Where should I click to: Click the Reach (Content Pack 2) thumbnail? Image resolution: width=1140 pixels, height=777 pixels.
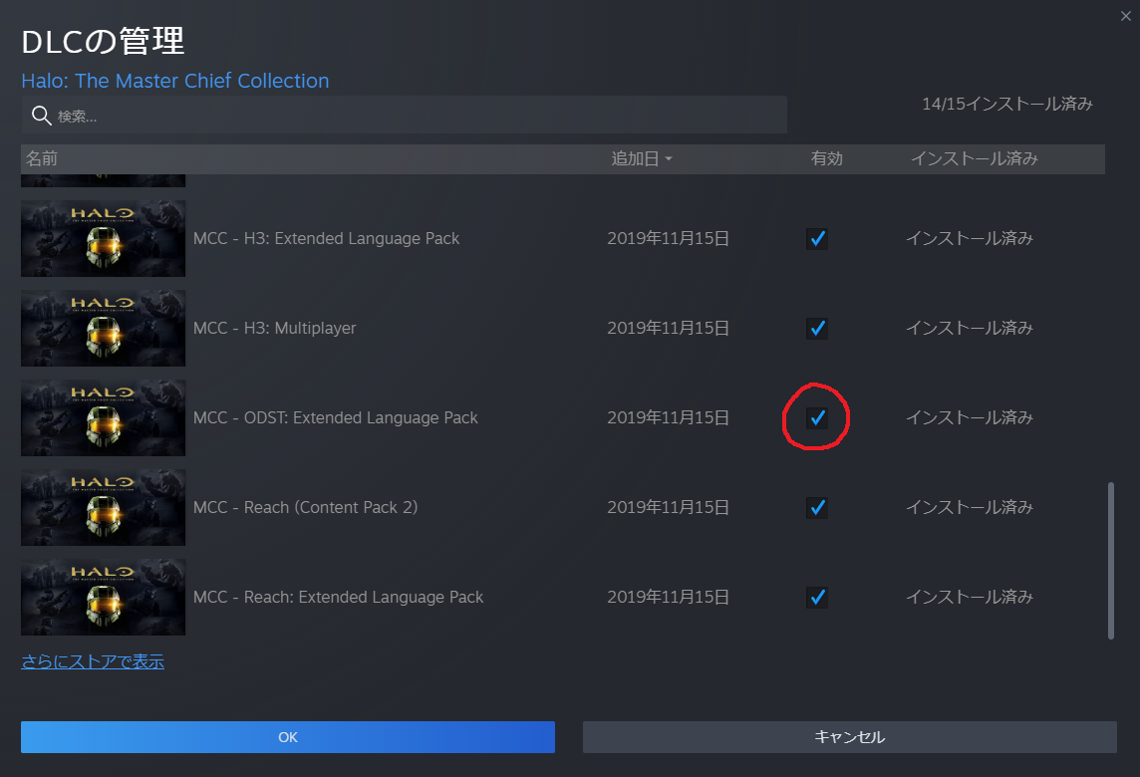tap(104, 507)
